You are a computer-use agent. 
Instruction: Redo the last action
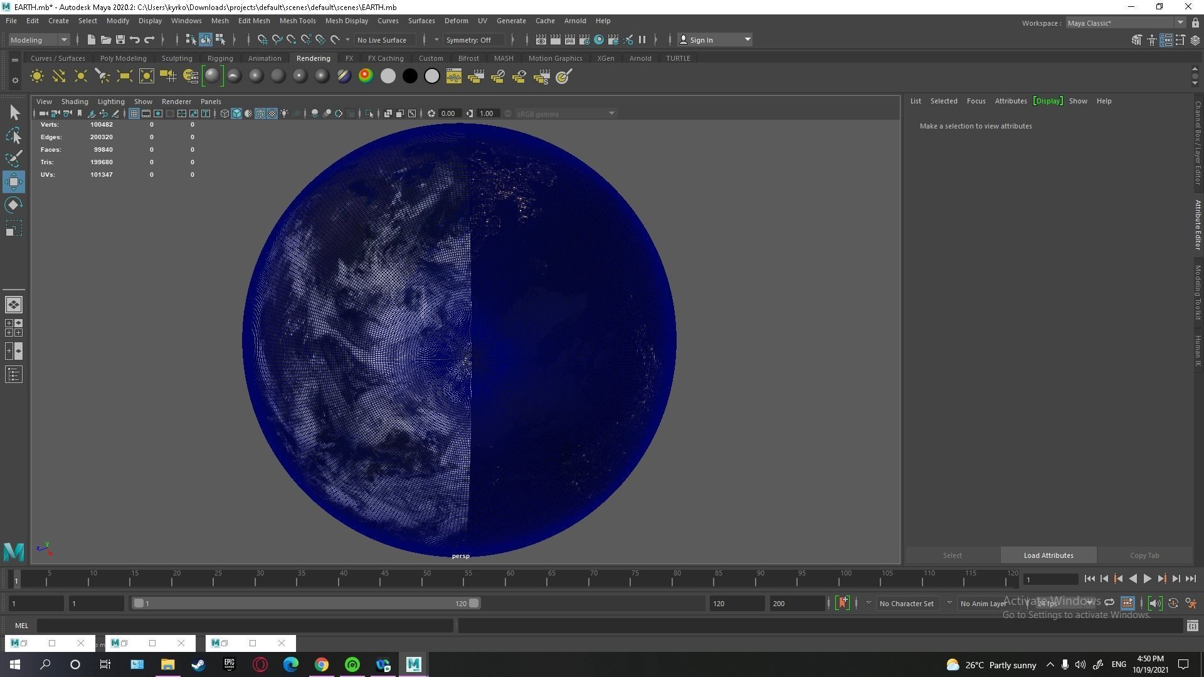(149, 39)
